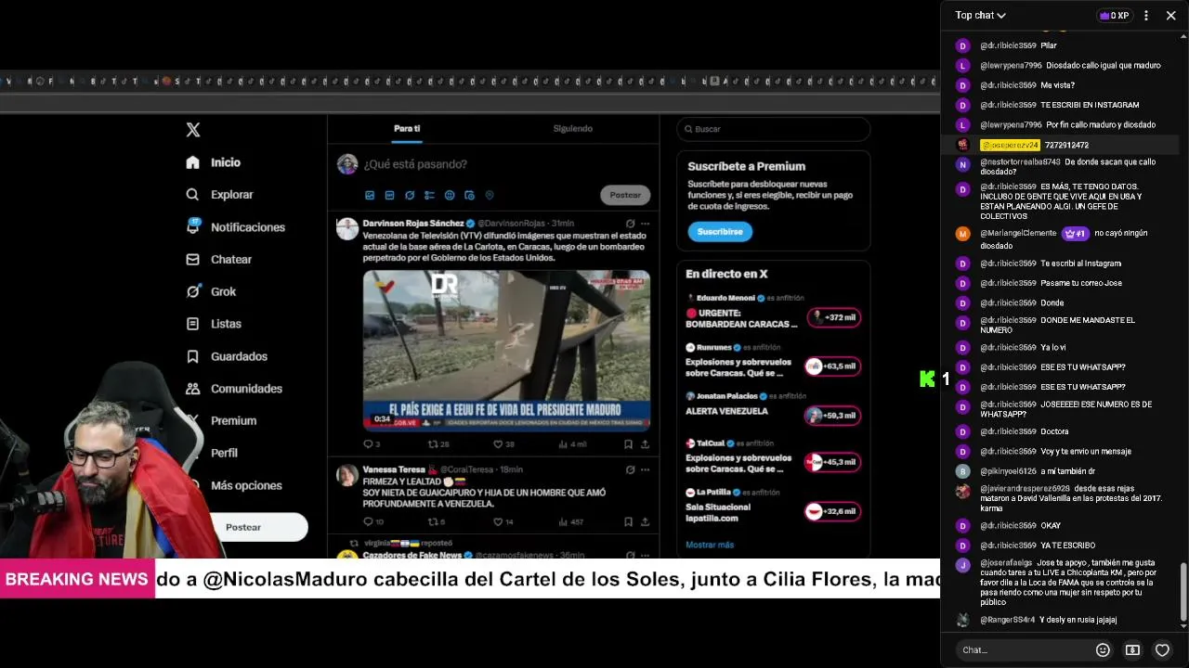This screenshot has width=1189, height=668.
Task: Open Premium menu item
Action: click(x=233, y=420)
